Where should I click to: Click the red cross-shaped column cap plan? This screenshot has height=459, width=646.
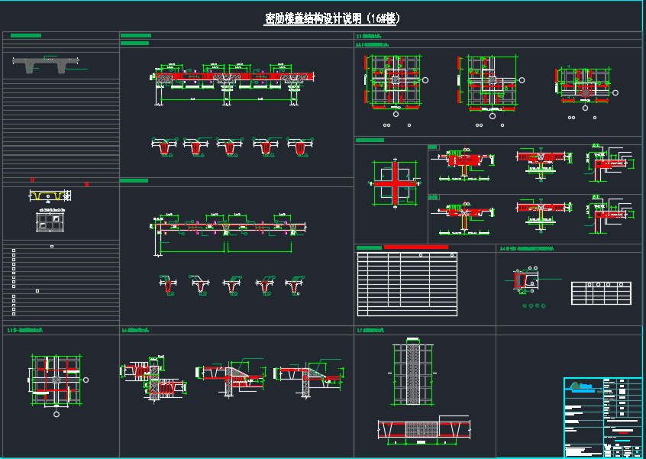[395, 183]
